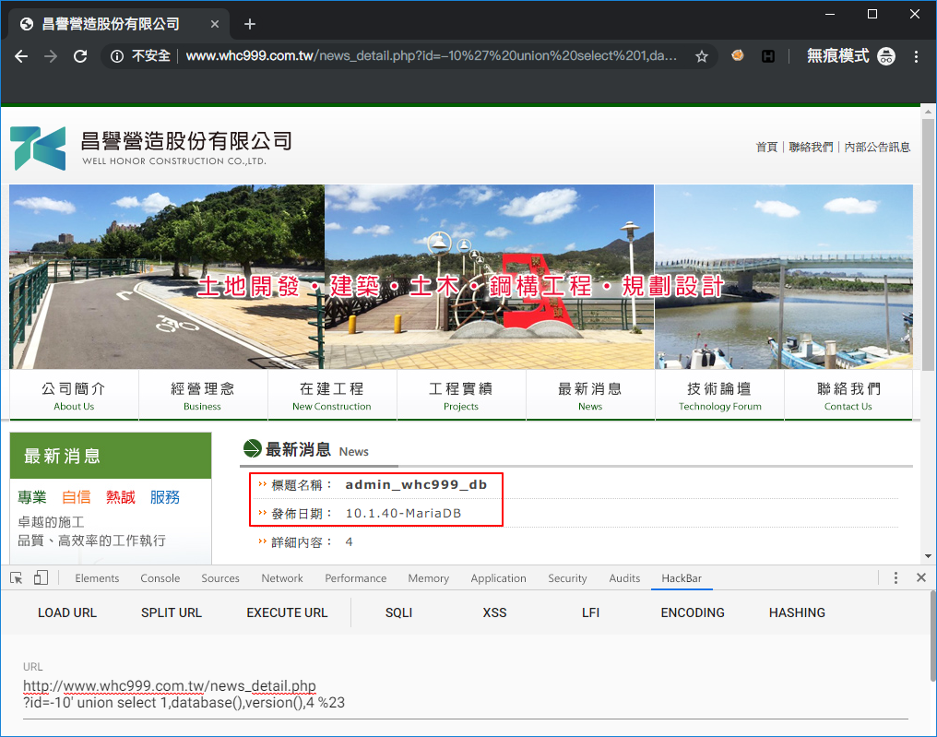
Task: Expand the HASHING menu in HackBar
Action: click(x=797, y=612)
